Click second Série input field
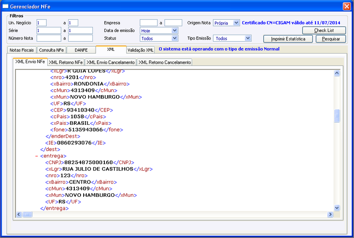This screenshot has width=354, height=238. point(81,31)
